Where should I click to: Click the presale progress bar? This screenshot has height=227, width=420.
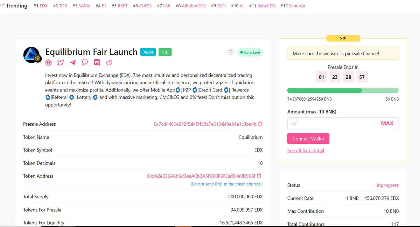pos(343,90)
